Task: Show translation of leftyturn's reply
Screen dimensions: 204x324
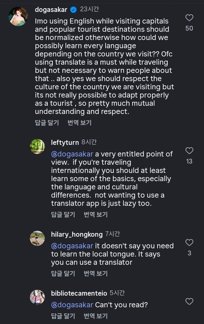Action: (96, 215)
